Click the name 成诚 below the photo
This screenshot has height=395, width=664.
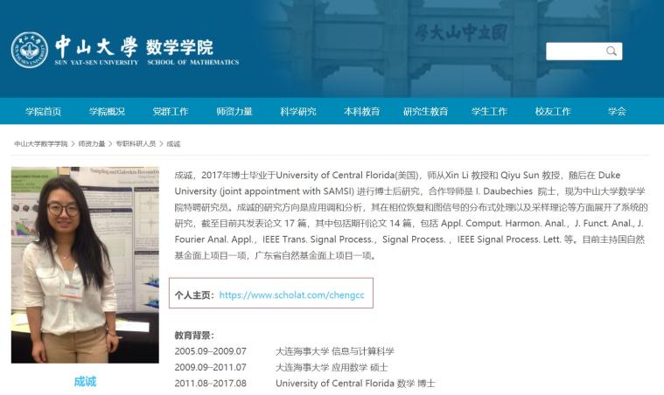(x=85, y=382)
